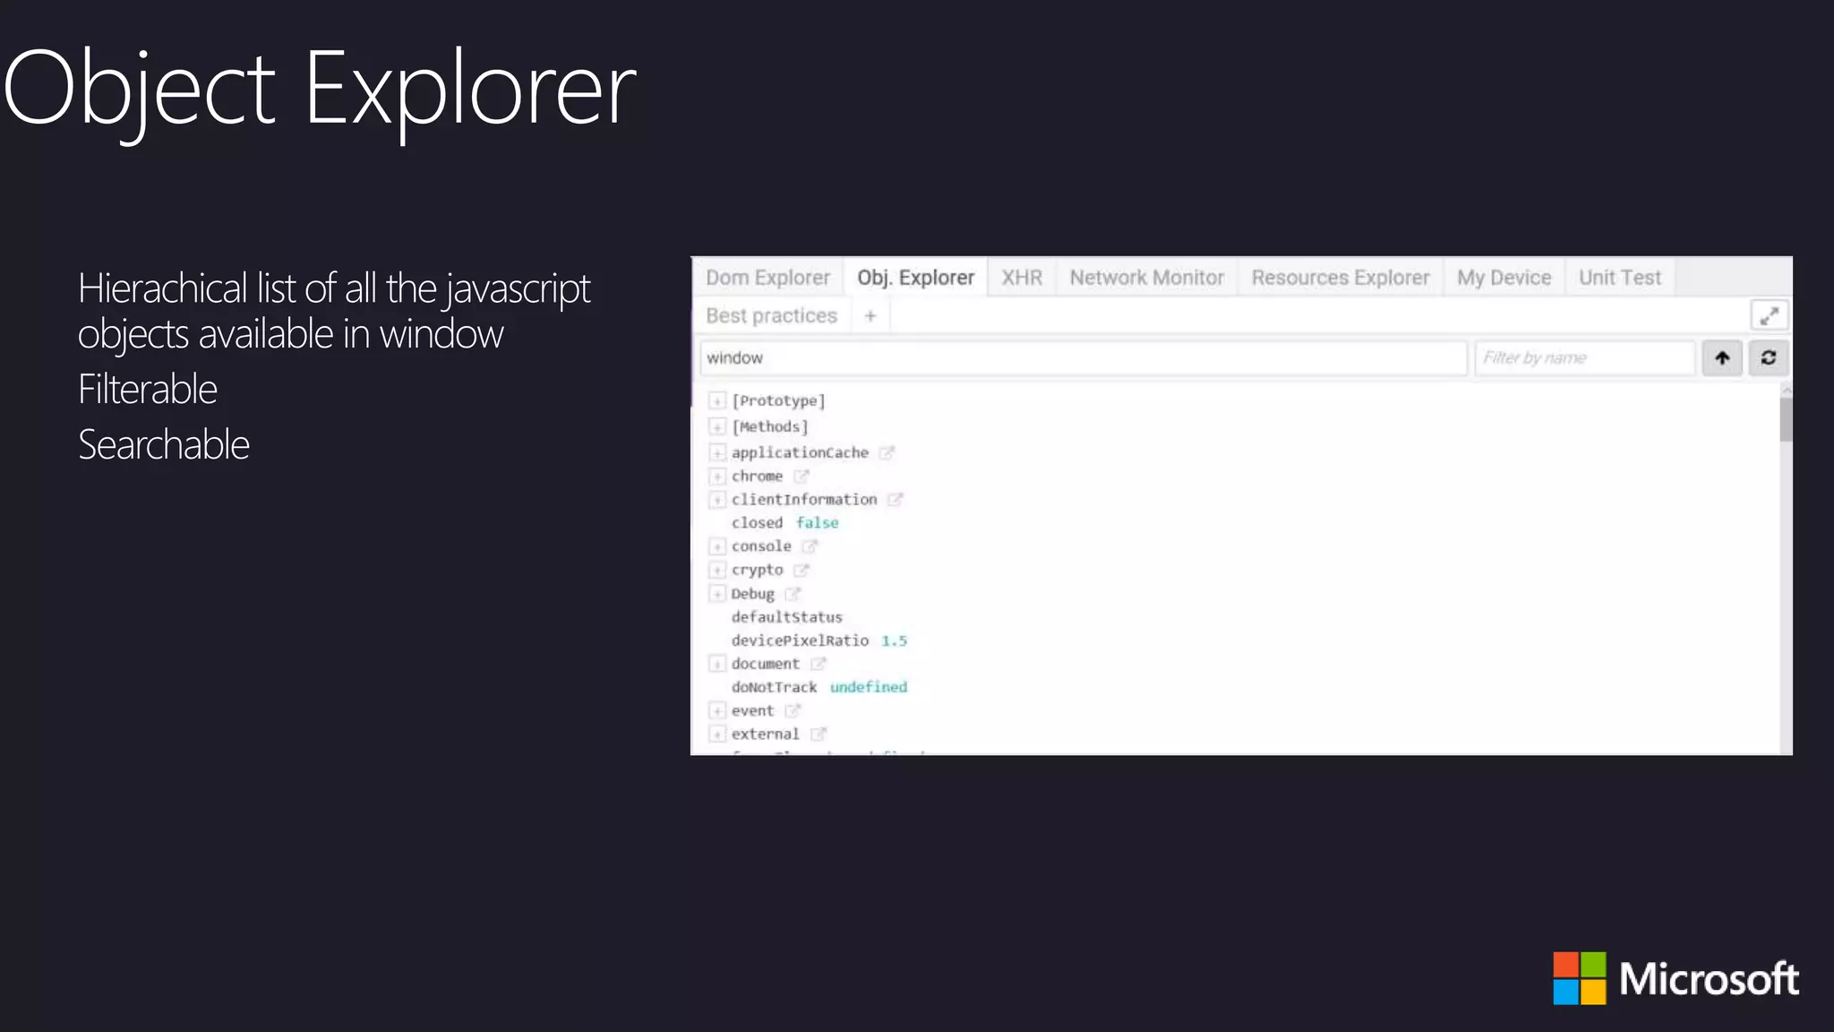Click the expand panel fullscreen icon
The height and width of the screenshot is (1032, 1834).
click(x=1769, y=315)
